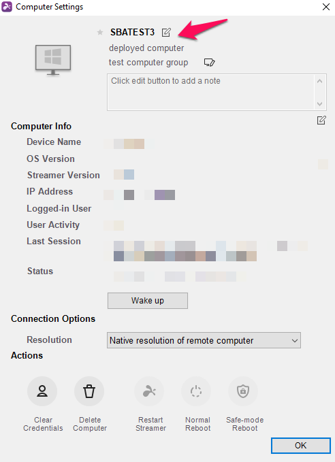Click the down arrow of the note scrollbar

point(319,103)
